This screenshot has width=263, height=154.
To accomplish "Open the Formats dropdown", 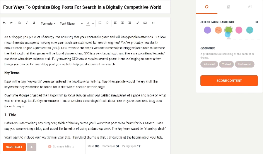I will (x=48, y=24).
